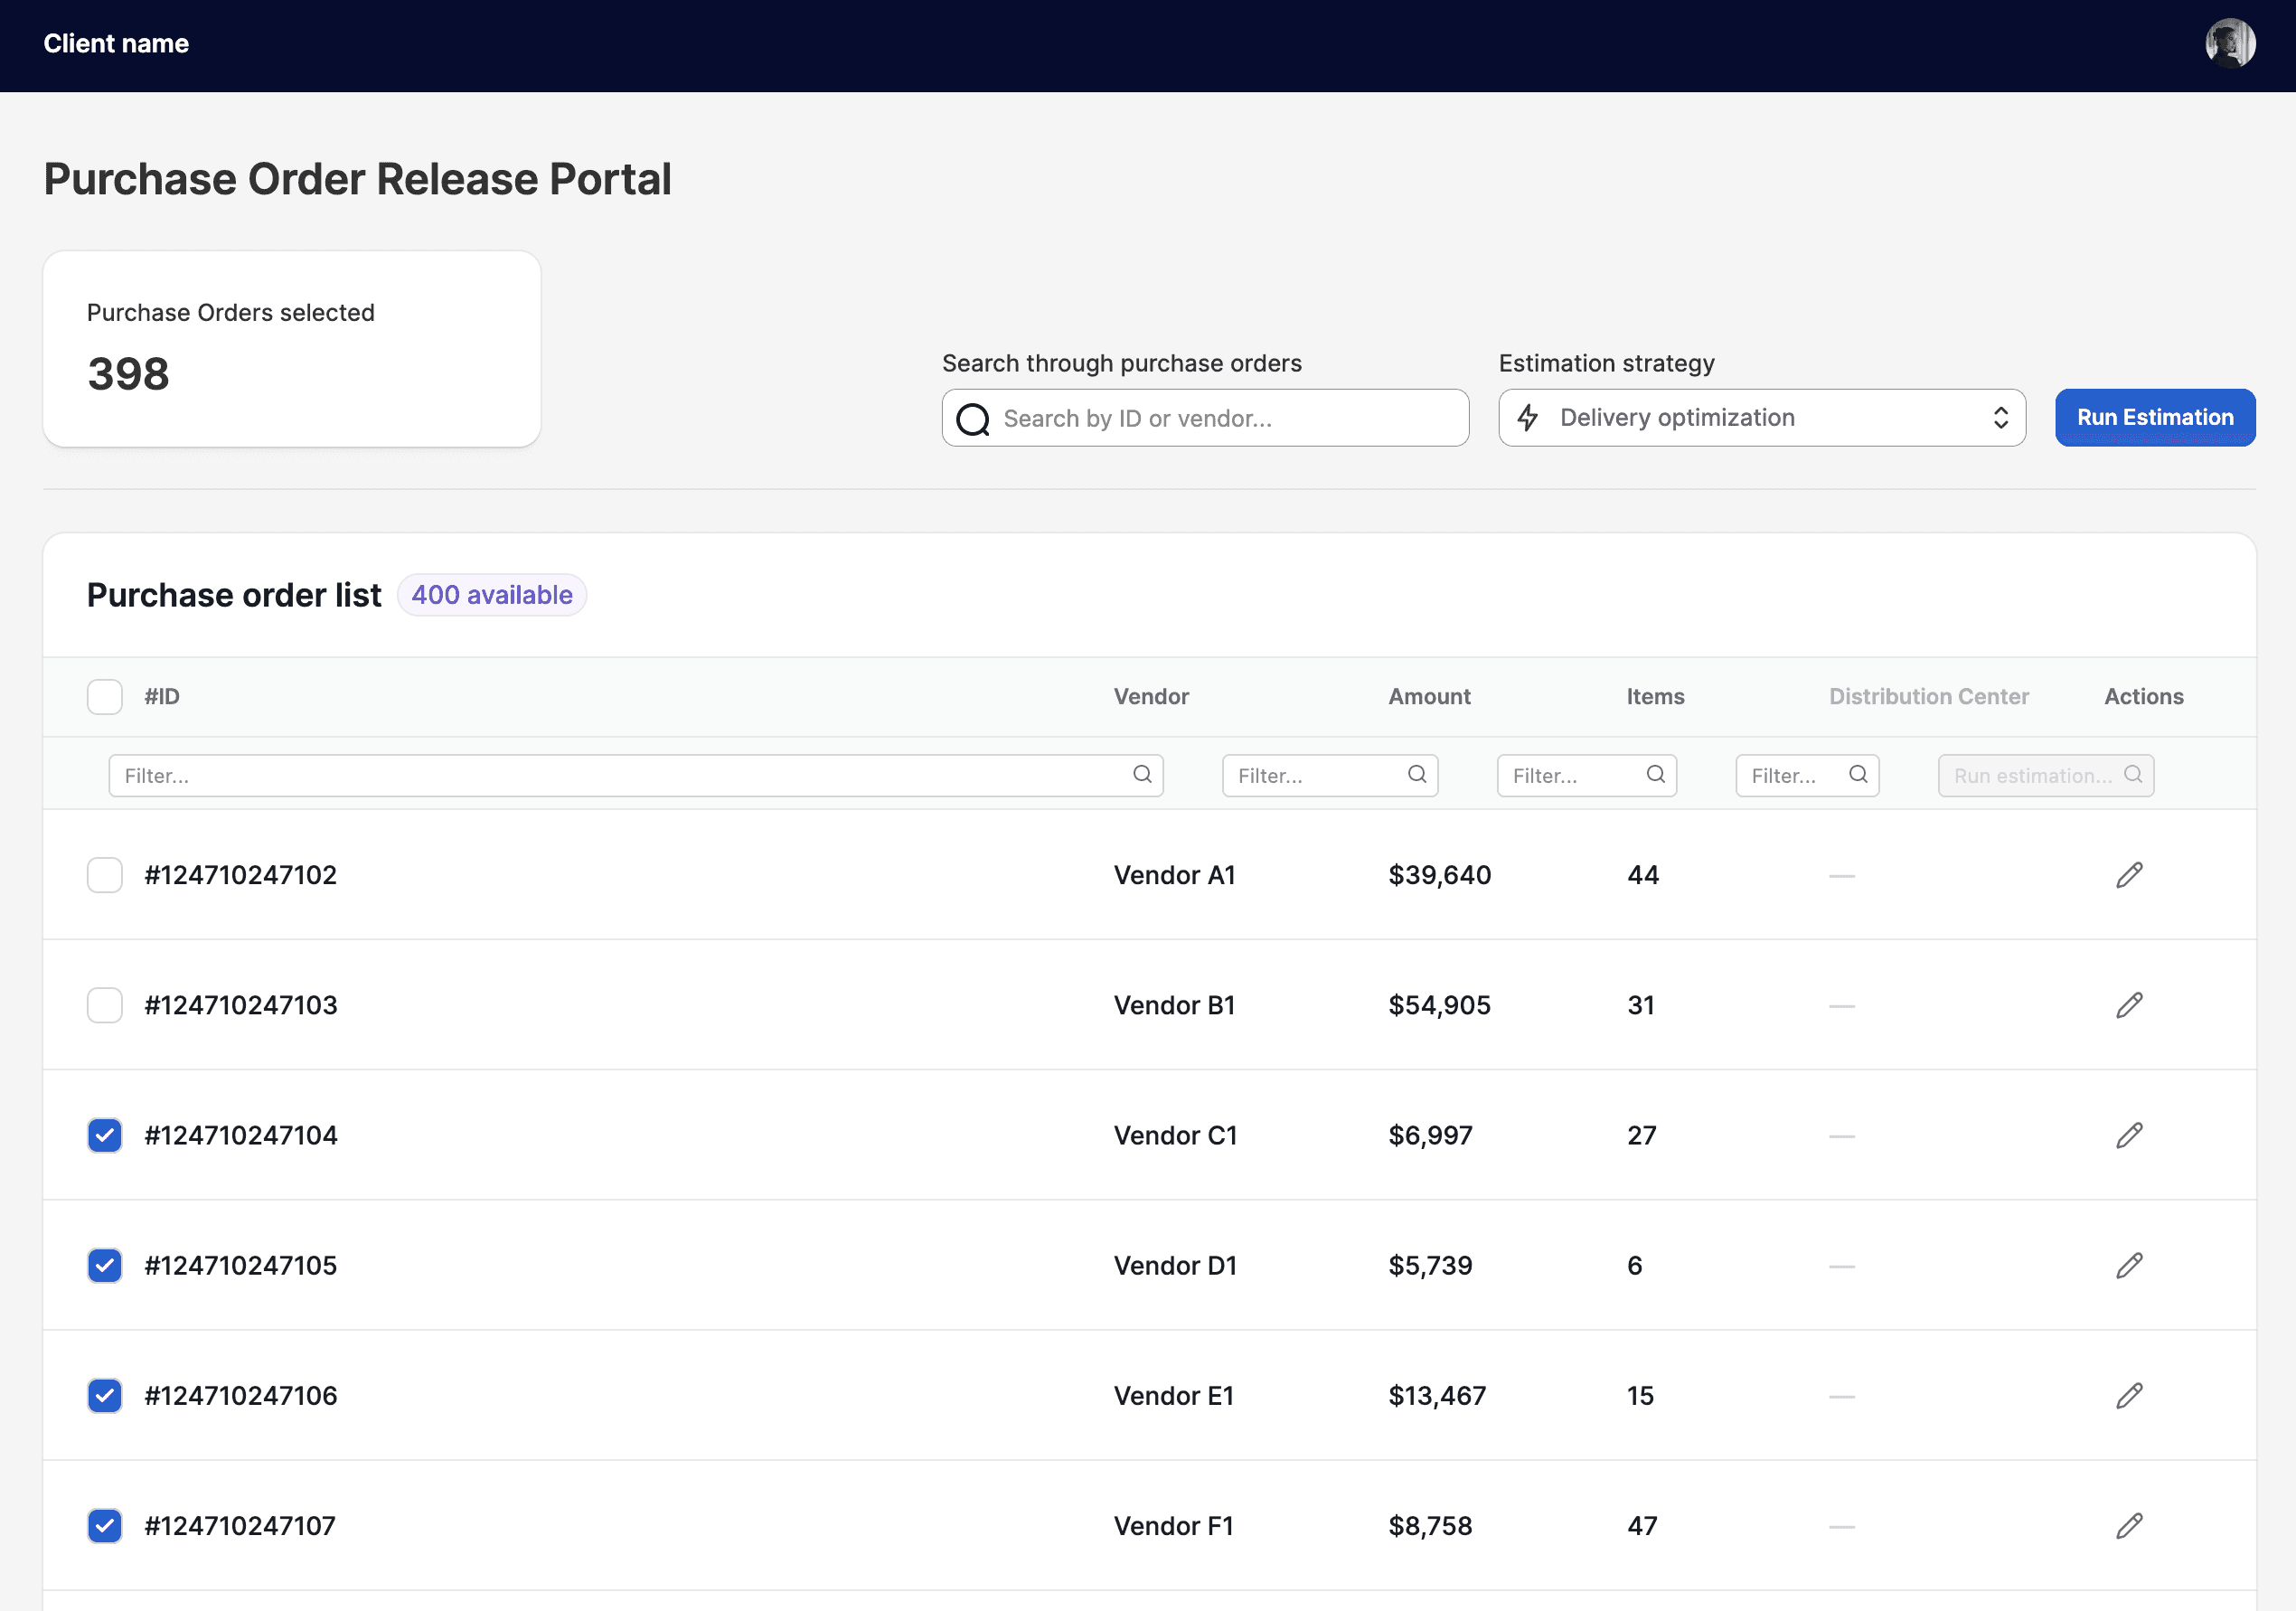Viewport: 2296px width, 1611px height.
Task: Uncheck order #124710247105 checkbox
Action: pyautogui.click(x=105, y=1265)
